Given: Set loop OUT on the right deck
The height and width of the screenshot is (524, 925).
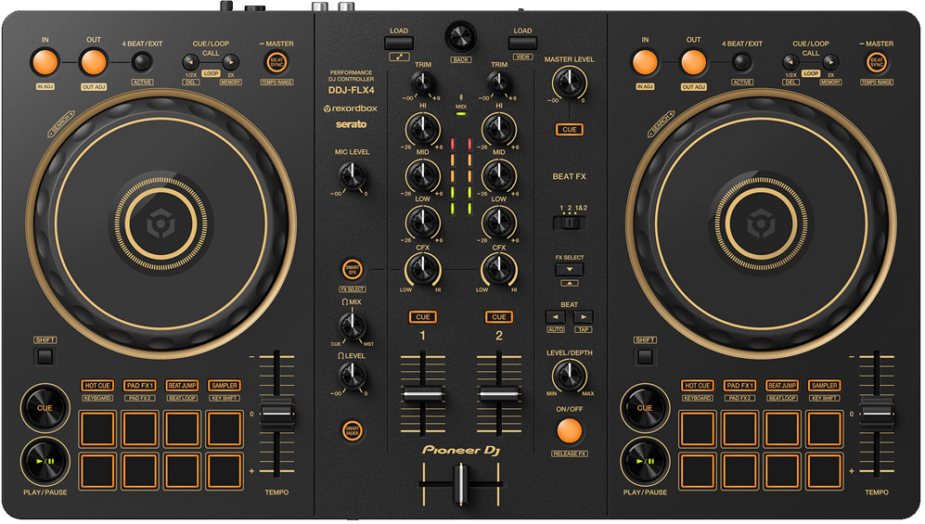Looking at the screenshot, I should (693, 62).
